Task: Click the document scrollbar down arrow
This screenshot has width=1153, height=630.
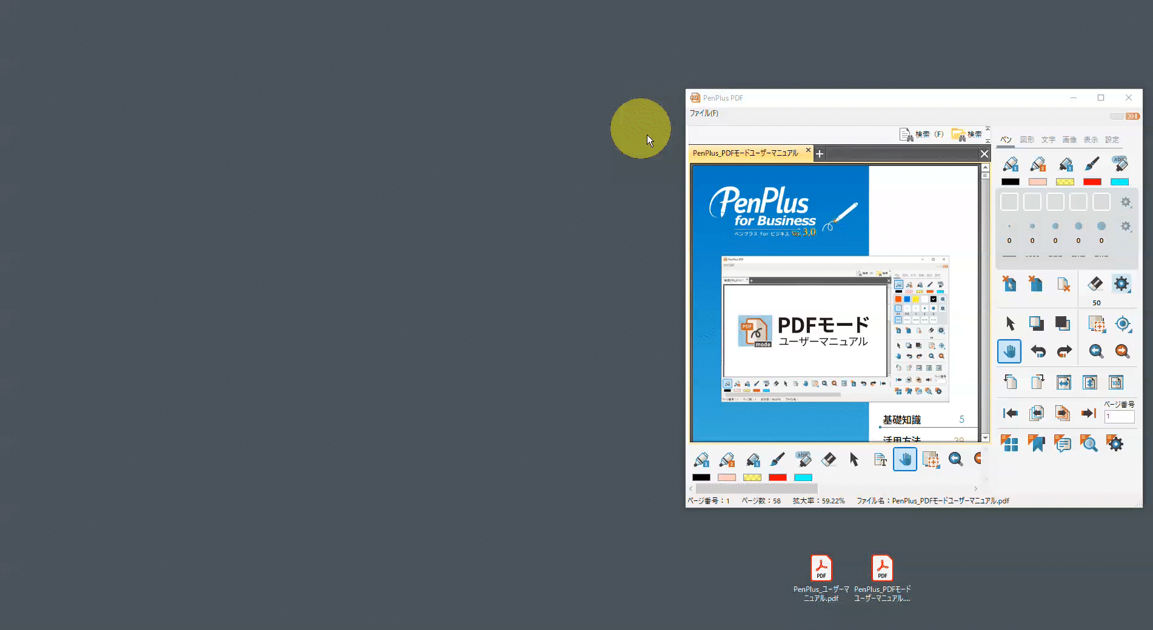Action: pos(985,437)
